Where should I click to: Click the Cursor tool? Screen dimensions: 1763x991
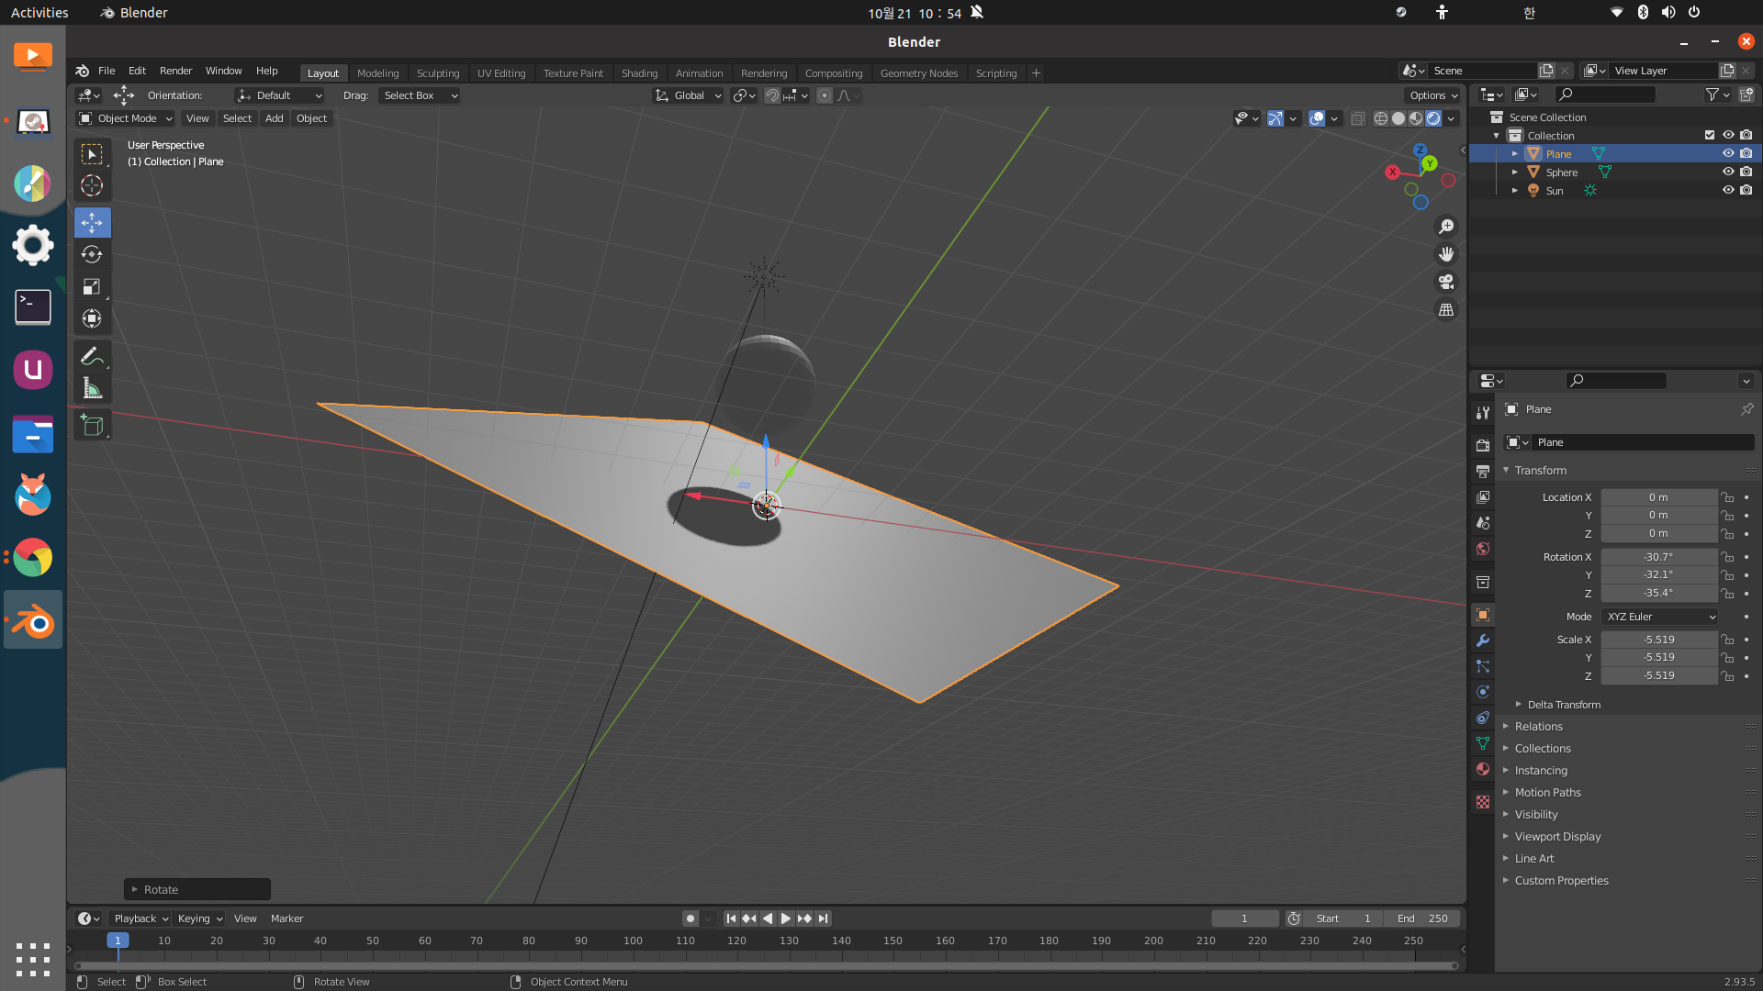coord(92,186)
